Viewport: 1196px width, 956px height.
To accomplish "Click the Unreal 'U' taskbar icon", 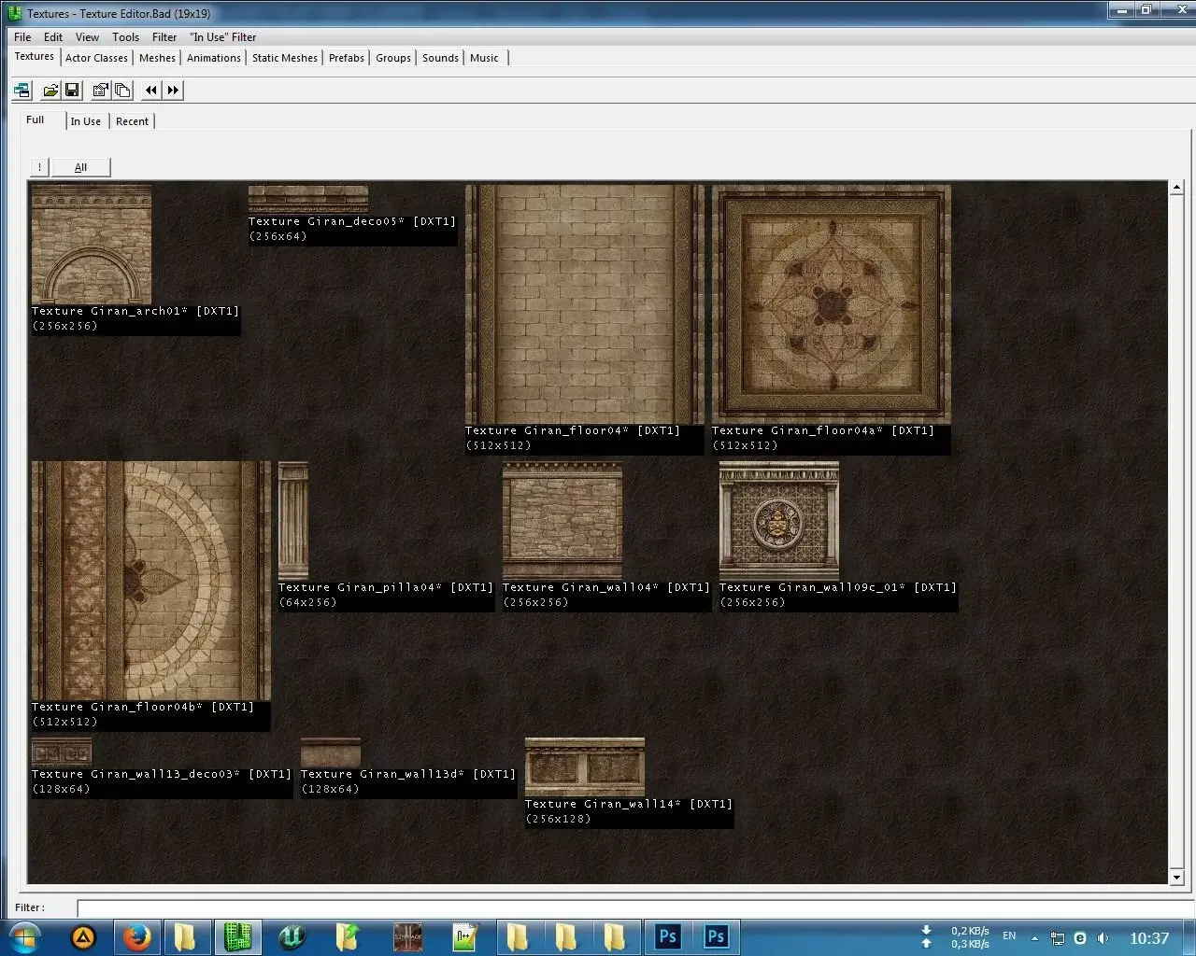I will pos(292,936).
